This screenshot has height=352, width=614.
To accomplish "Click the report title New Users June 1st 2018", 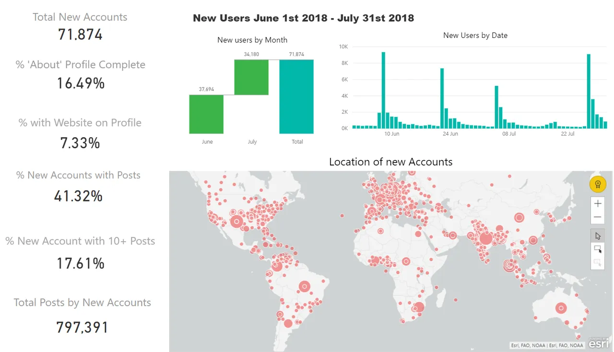I will pyautogui.click(x=303, y=18).
